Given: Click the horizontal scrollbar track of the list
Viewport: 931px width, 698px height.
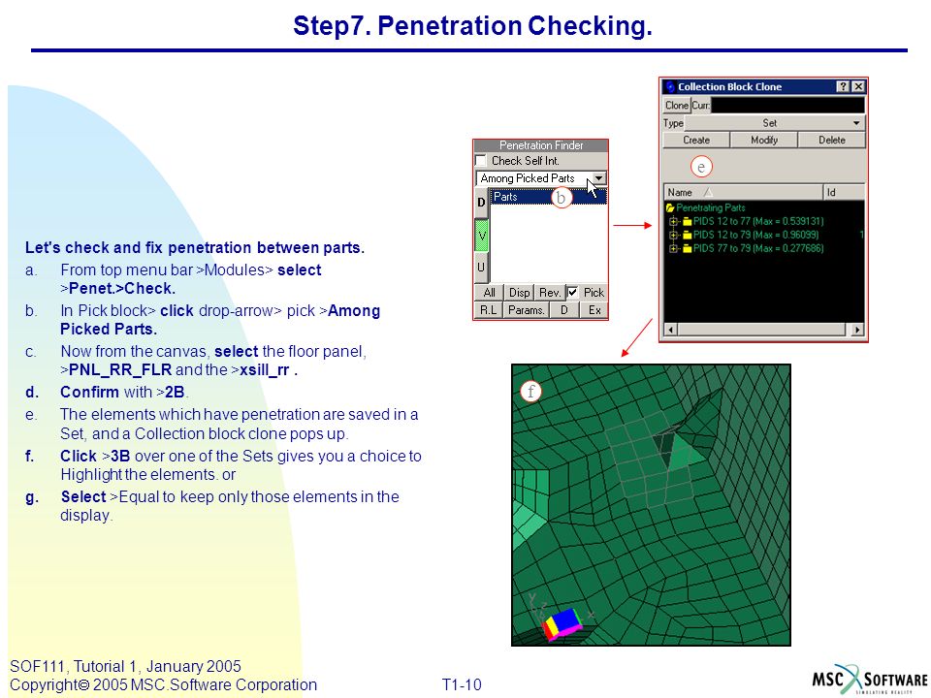Looking at the screenshot, I should coord(764,330).
